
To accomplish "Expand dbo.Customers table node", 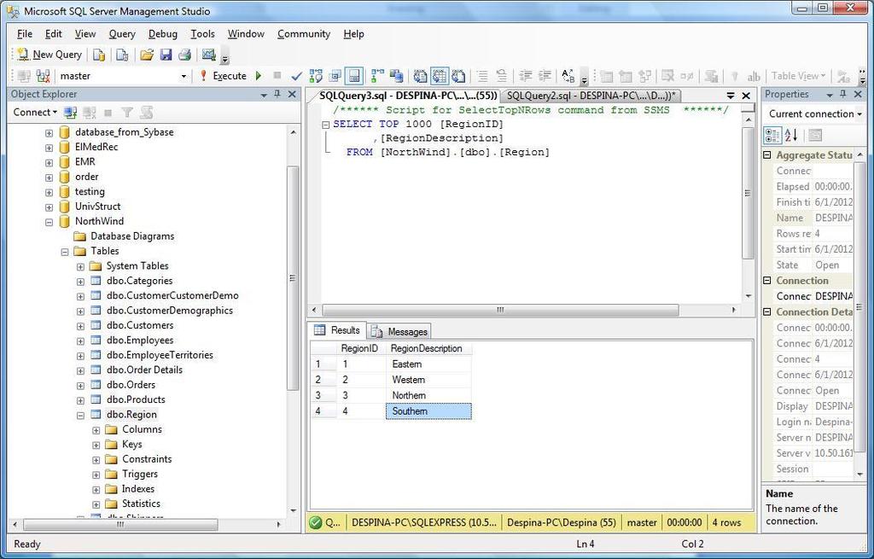I will click(x=80, y=326).
